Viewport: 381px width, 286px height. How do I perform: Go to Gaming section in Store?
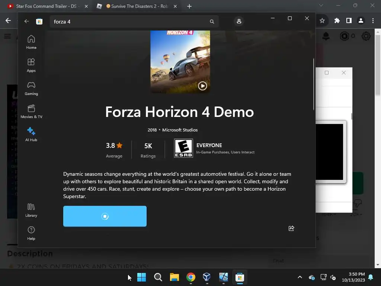pos(31,88)
